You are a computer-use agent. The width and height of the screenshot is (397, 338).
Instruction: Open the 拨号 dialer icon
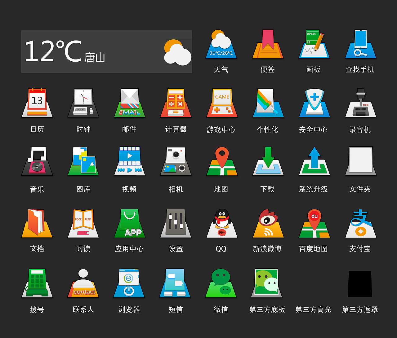[x=37, y=283]
